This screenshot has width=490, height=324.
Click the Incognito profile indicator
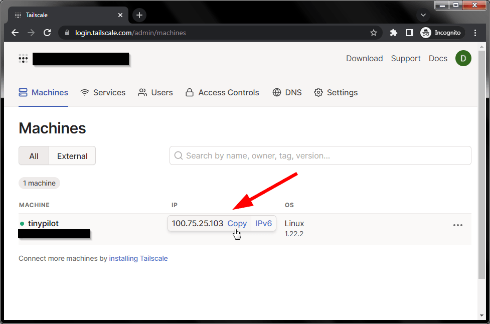441,33
